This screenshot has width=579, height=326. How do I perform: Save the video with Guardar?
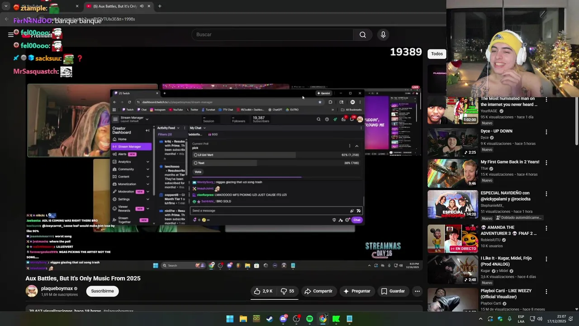coord(393,291)
